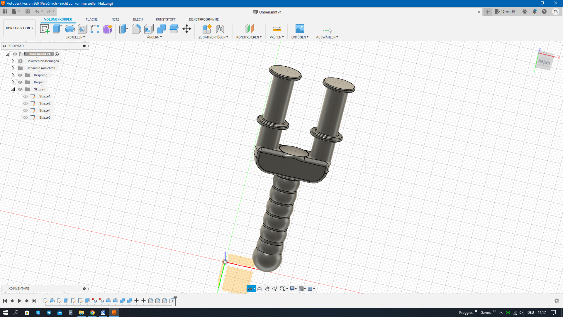Open Chrome from the taskbar
This screenshot has width=563, height=317.
click(x=92, y=313)
